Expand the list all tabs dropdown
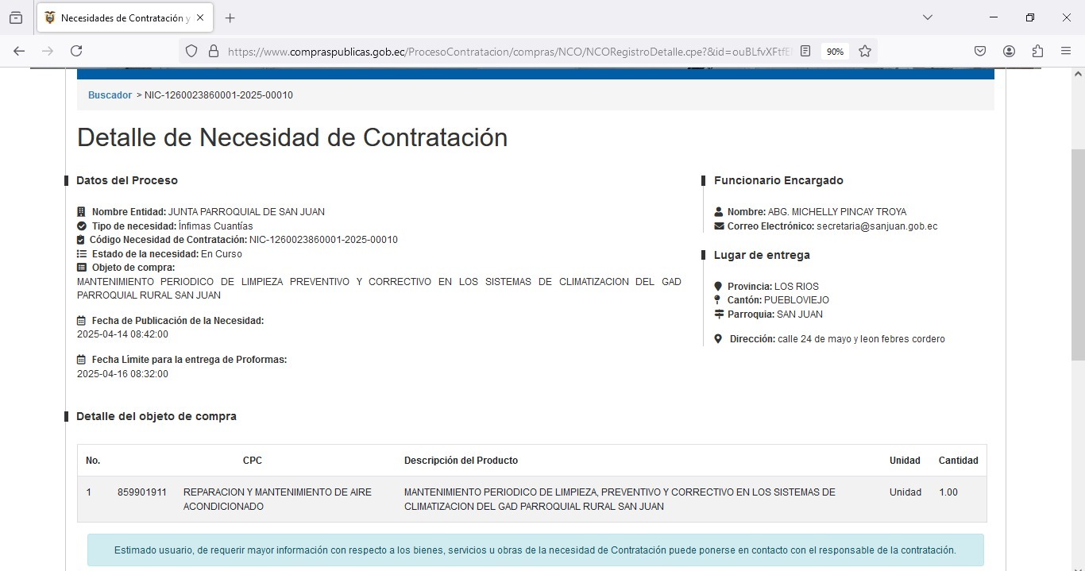The width and height of the screenshot is (1085, 571). [927, 17]
